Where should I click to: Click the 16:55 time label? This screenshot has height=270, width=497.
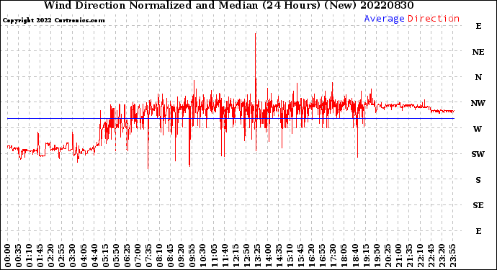(x=323, y=256)
